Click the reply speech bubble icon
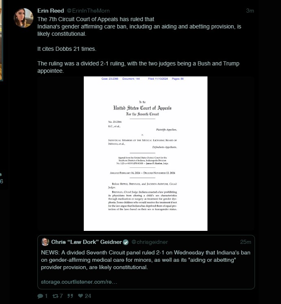Image resolution: width=281 pixels, height=304 pixels. (x=40, y=296)
